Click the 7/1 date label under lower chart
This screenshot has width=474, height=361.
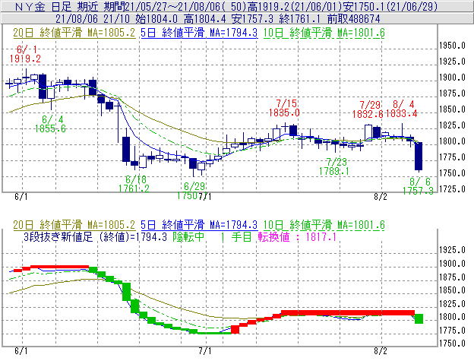tap(205, 351)
